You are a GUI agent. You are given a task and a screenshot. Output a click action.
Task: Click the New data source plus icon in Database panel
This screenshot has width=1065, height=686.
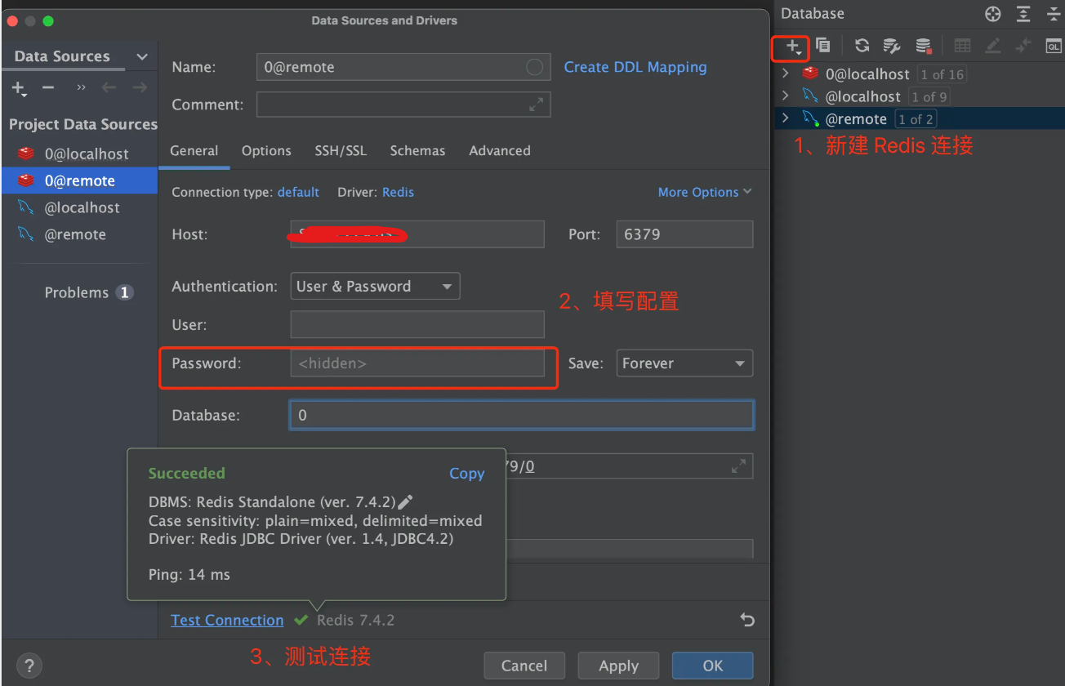(x=792, y=47)
